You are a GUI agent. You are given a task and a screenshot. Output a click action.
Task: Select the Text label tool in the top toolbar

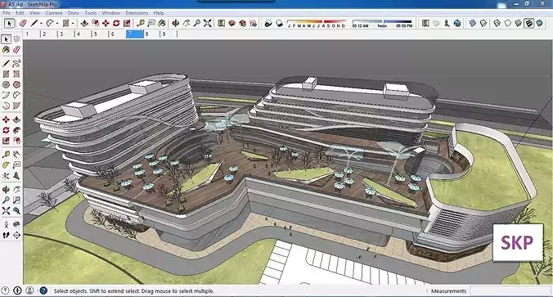coord(151,23)
